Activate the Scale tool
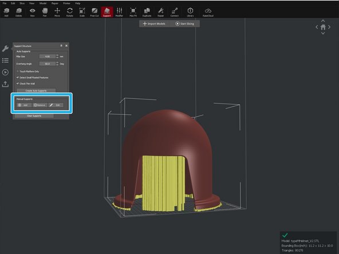Screen dimensions: 339x254 82,12
